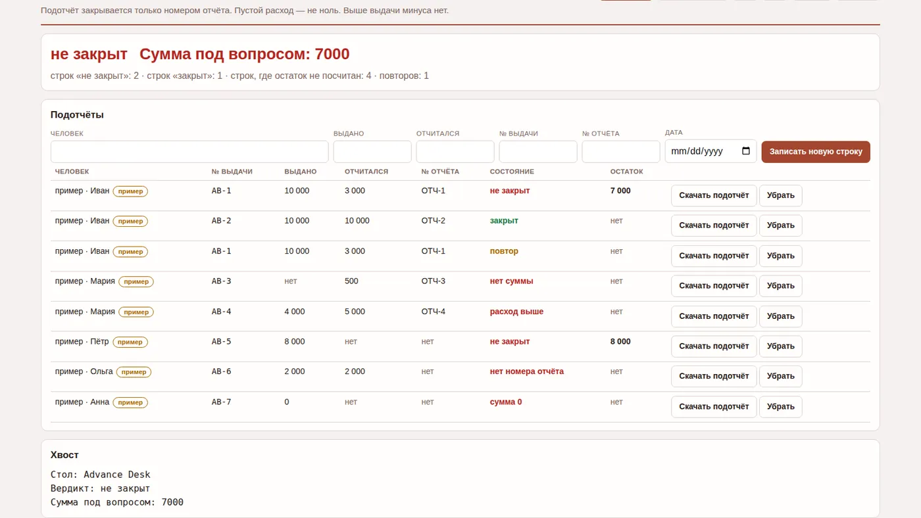Open calendar picker icon in date field
Viewport: 921px width, 518px height.
[x=745, y=151]
